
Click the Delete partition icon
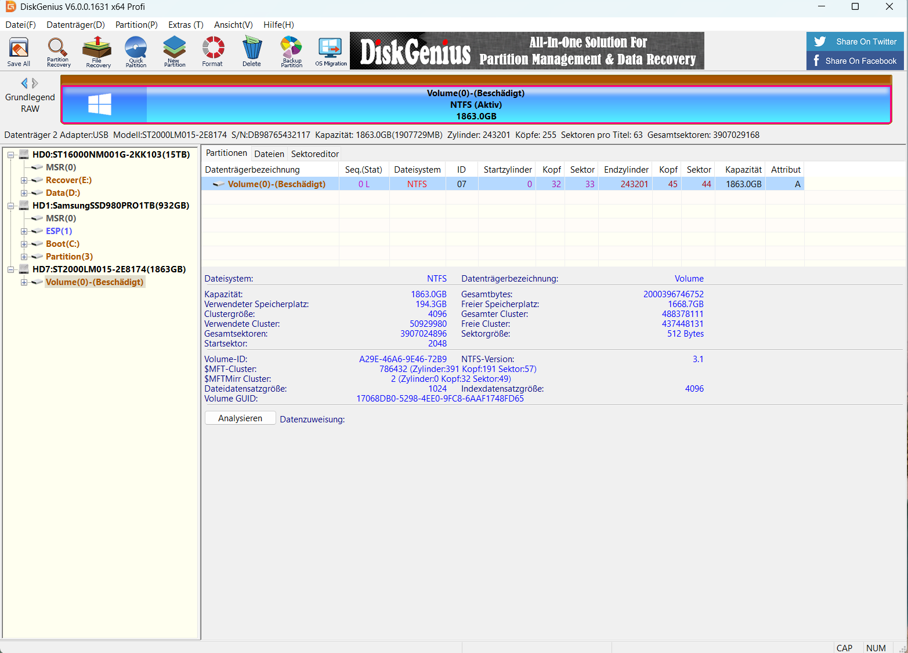coord(252,52)
